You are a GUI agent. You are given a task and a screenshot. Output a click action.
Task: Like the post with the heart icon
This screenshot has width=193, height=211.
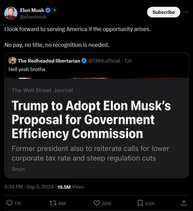click(x=97, y=203)
